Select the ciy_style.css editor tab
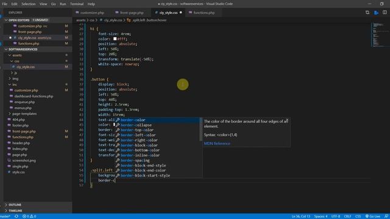 [168, 13]
